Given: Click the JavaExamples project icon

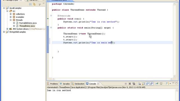Looking at the screenshot, I should (x=7, y=8).
